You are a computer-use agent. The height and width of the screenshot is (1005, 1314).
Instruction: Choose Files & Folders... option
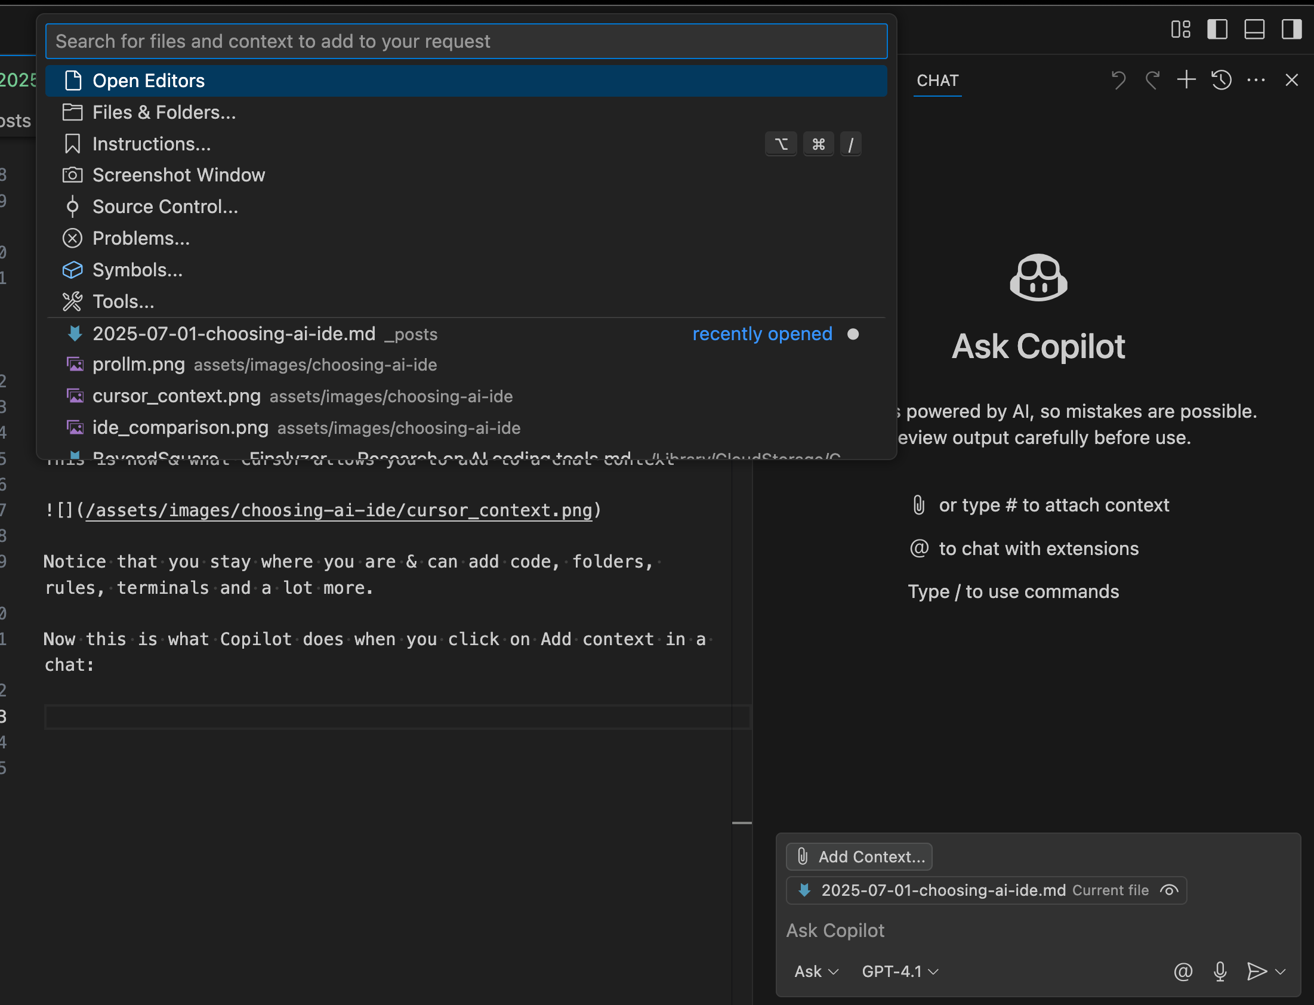(466, 112)
